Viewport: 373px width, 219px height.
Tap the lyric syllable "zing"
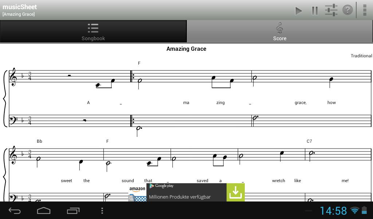tap(220, 103)
